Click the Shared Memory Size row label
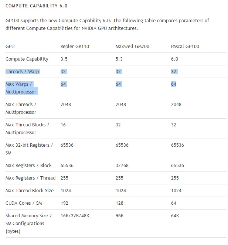Viewport: 228px width, 245px height. pyautogui.click(x=28, y=224)
